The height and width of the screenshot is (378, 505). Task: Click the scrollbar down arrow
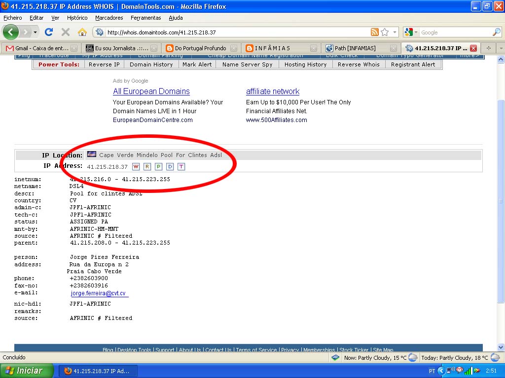[x=501, y=347]
